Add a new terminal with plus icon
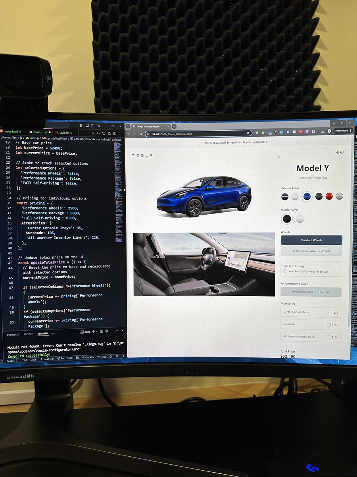This screenshot has height=477, width=357. (93, 332)
